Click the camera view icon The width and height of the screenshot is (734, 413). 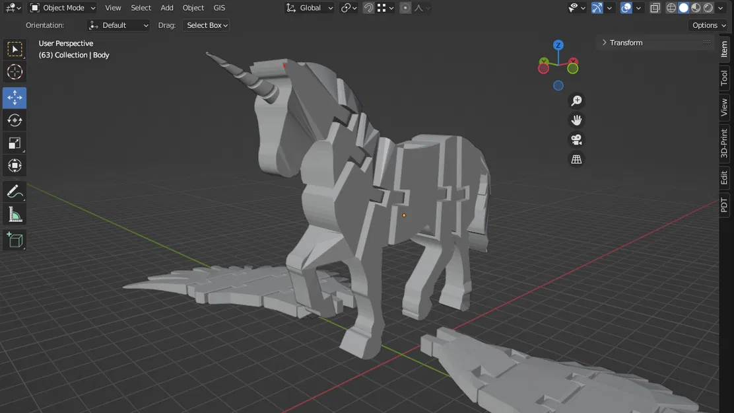pos(576,139)
